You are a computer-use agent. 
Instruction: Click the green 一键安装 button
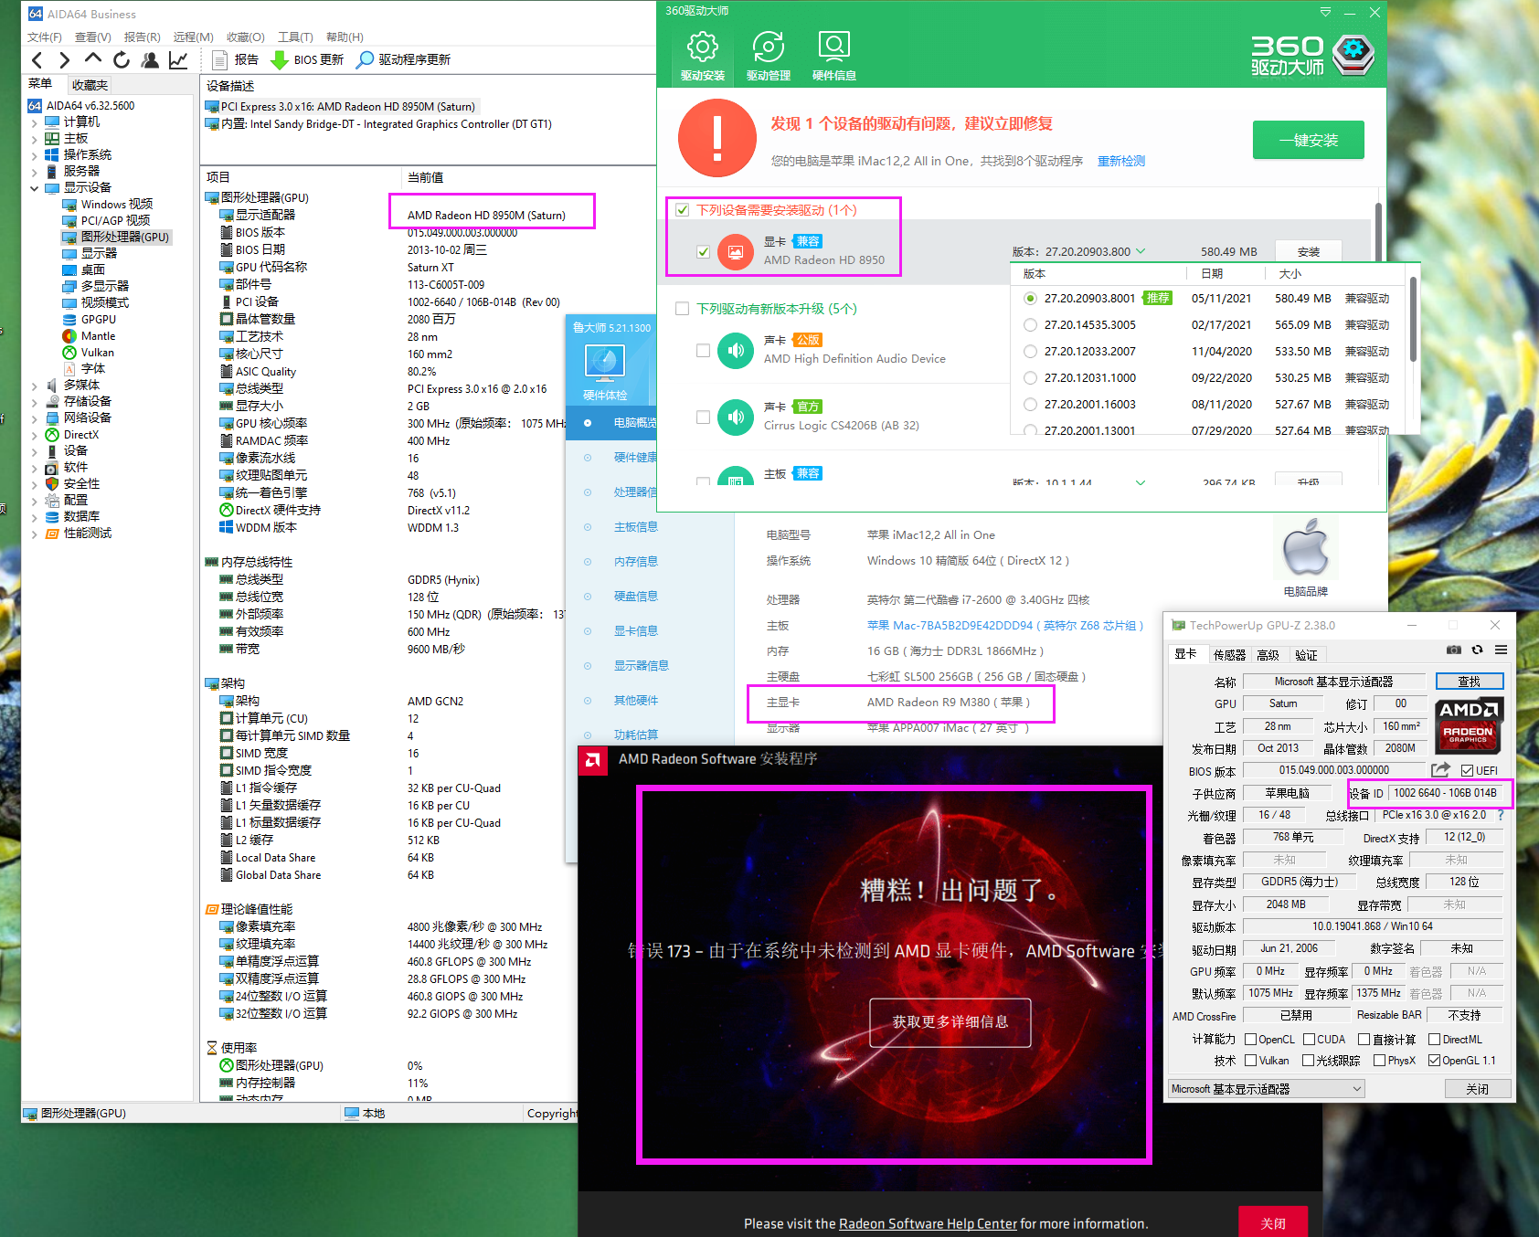click(x=1309, y=141)
